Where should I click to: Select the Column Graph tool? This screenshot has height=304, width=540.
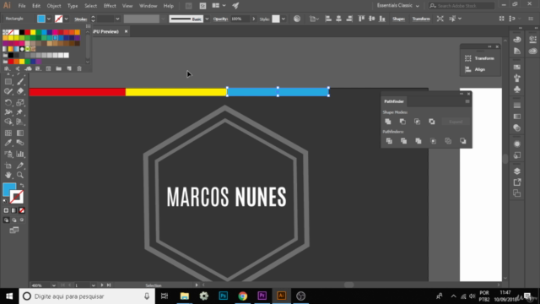point(20,154)
